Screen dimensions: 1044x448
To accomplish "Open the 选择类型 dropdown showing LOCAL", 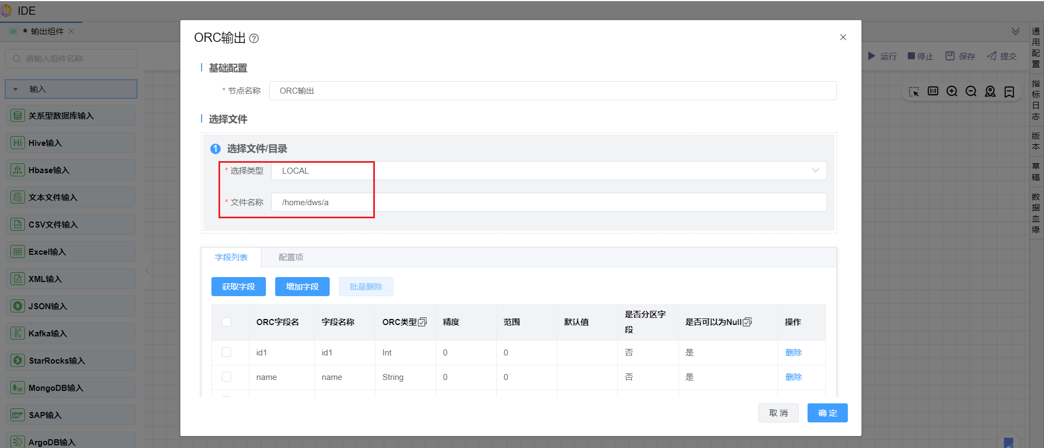I will pyautogui.click(x=548, y=171).
